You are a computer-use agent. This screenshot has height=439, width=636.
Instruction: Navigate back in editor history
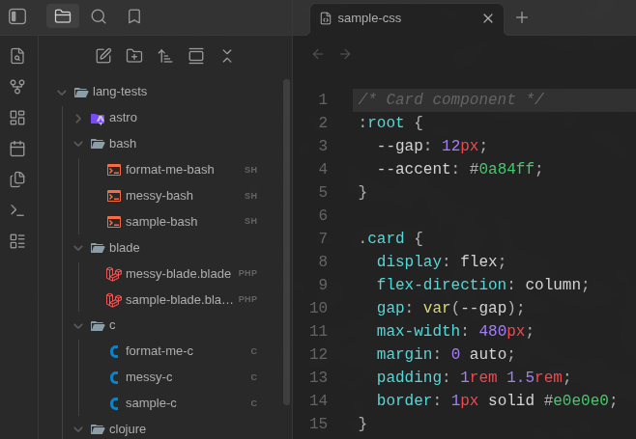tap(318, 54)
